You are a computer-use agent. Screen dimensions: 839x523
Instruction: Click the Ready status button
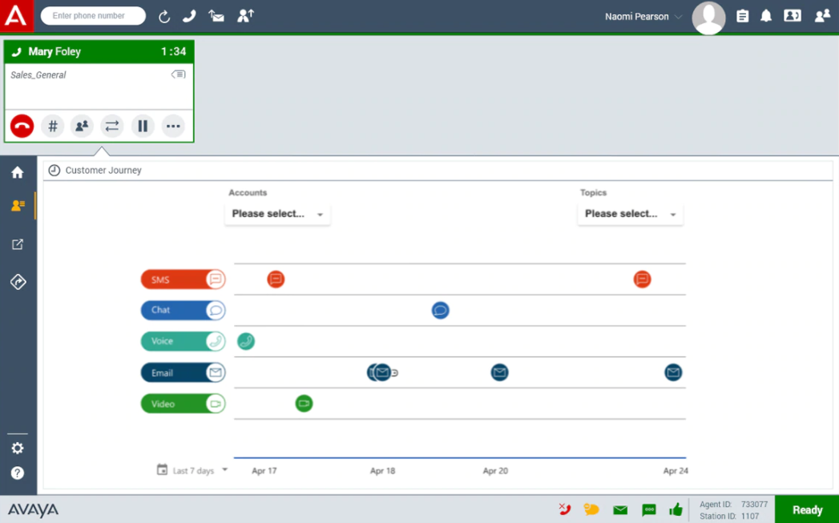point(806,509)
